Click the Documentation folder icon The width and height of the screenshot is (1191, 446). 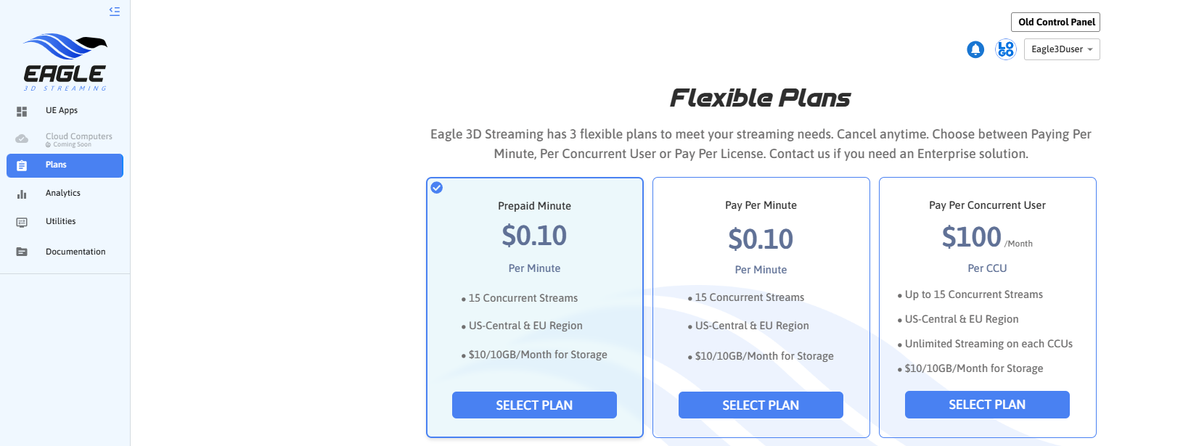tap(22, 252)
